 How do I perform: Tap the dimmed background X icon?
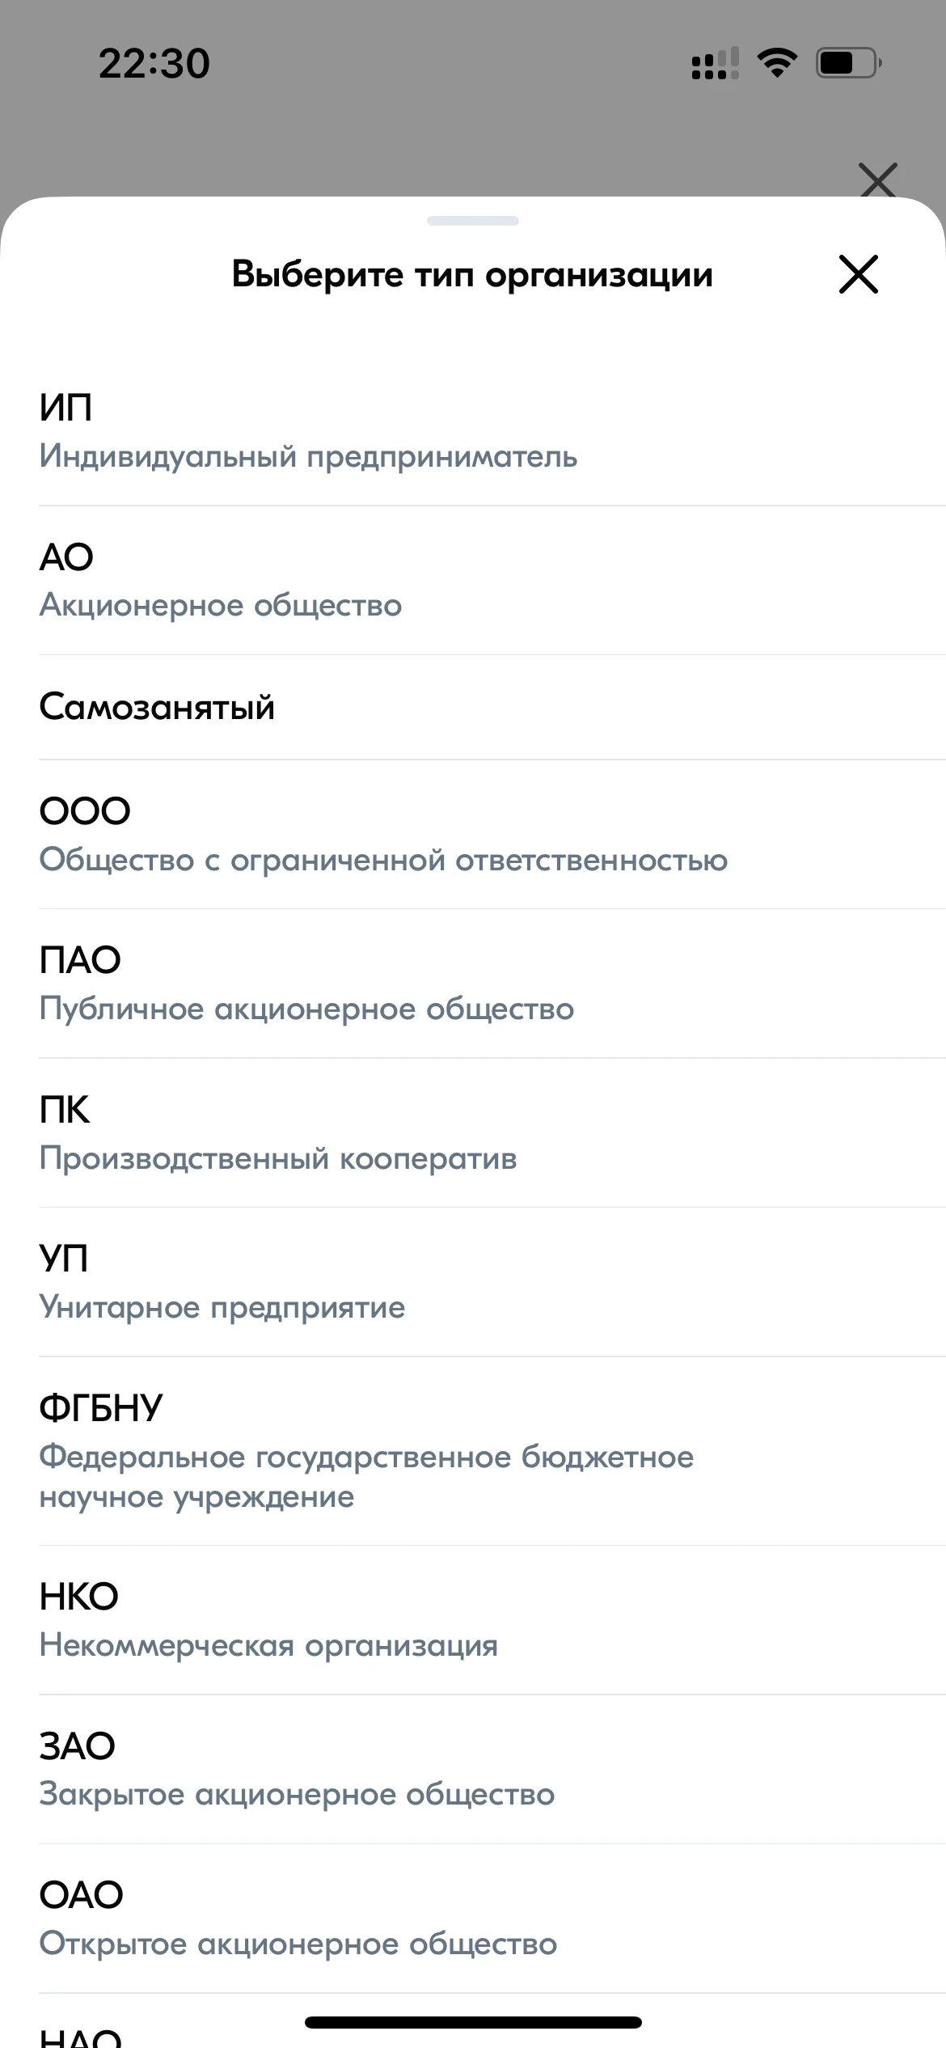coord(878,180)
